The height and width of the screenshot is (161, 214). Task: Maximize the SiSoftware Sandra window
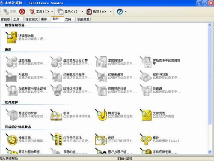click(x=205, y=3)
